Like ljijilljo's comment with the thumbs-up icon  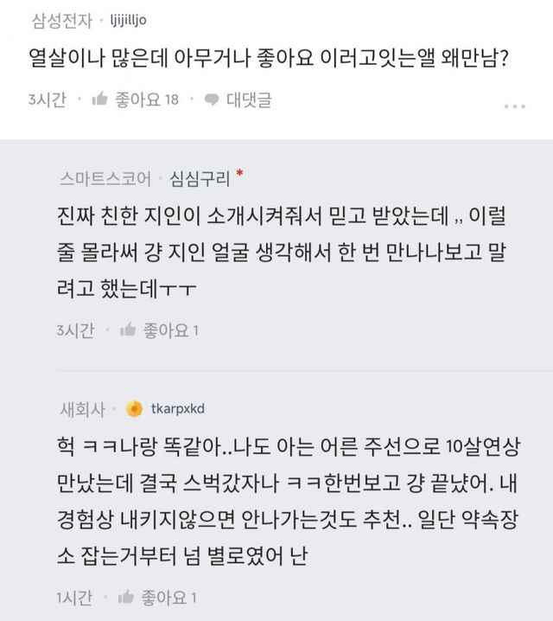pos(99,100)
